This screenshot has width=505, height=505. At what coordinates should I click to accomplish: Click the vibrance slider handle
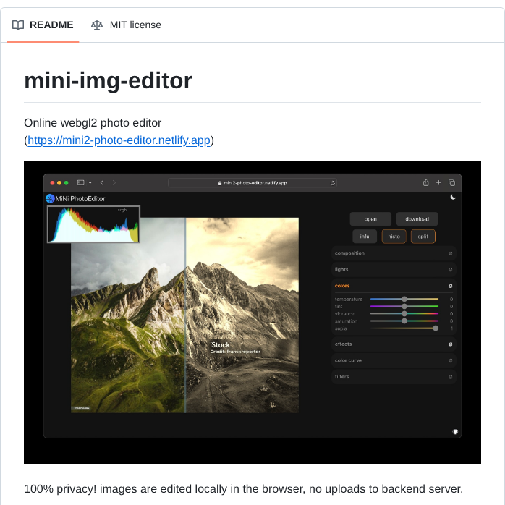coord(404,313)
